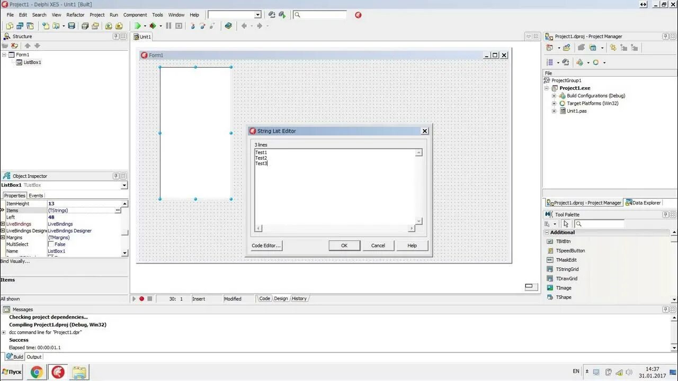
Task: Pin the Tool Palette panel with pushpin
Action: (x=665, y=214)
